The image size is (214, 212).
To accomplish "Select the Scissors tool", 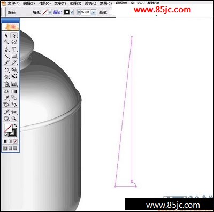I will pyautogui.click(x=14, y=112).
